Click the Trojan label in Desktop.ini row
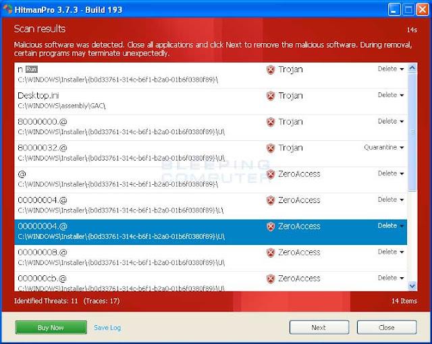Image resolution: width=432 pixels, height=344 pixels. 290,96
